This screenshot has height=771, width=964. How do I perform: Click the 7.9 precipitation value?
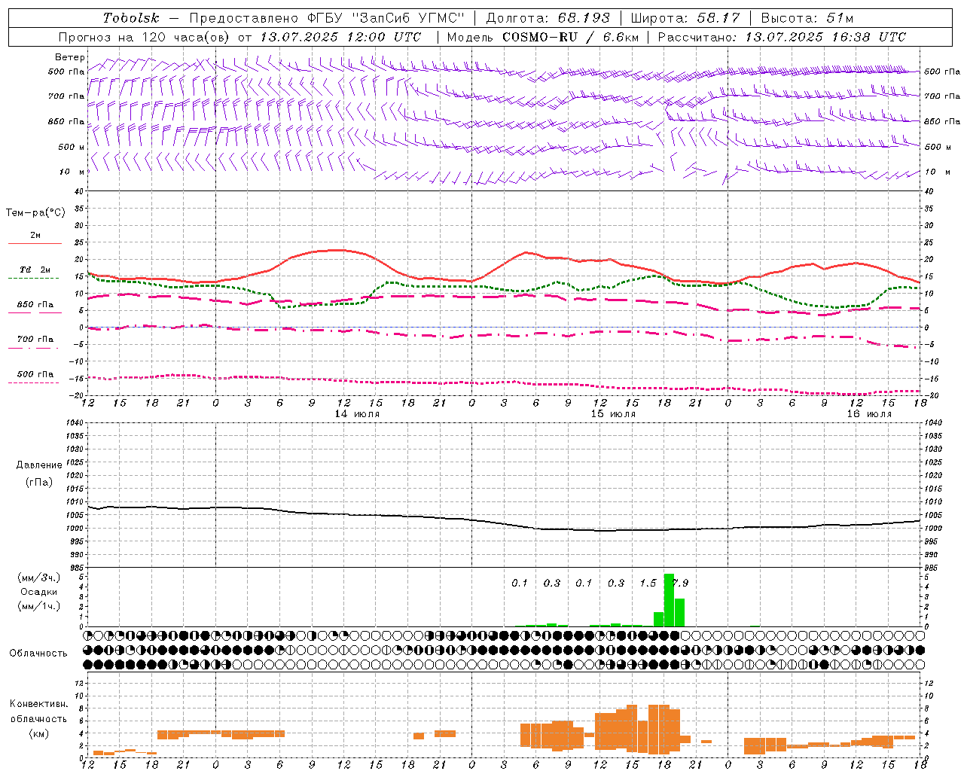click(x=680, y=583)
